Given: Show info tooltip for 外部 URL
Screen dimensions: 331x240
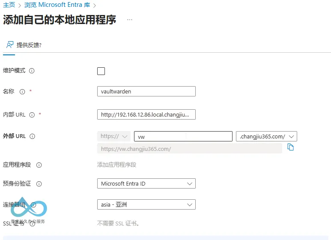Looking at the screenshot, I should pos(32,136).
